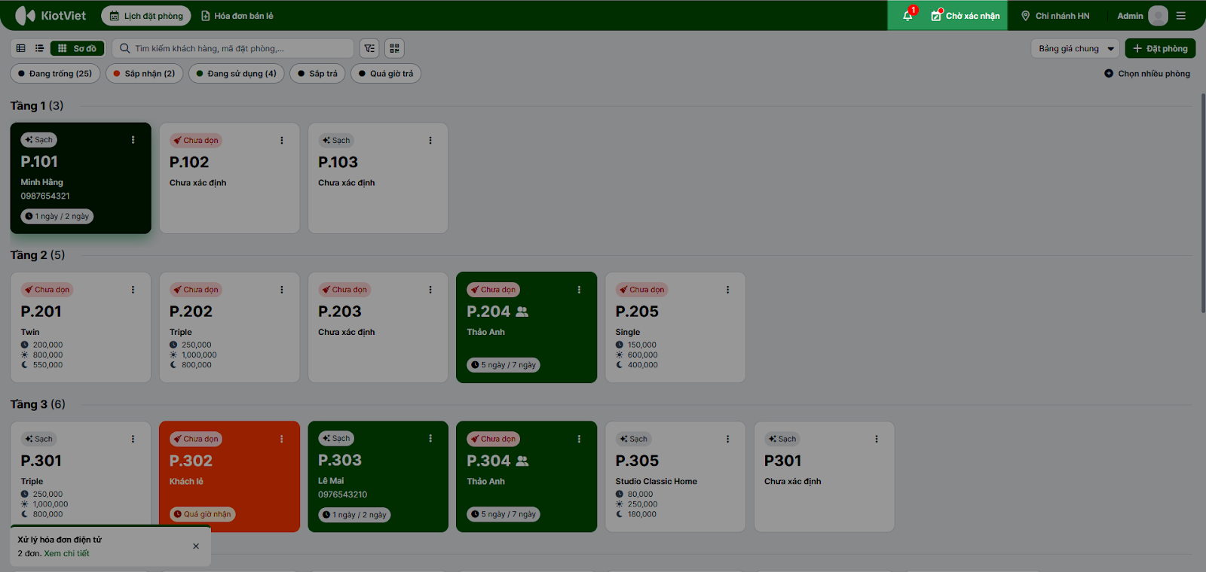Open the P.101 three-dot menu
Screen dimensions: 1206x572
click(133, 140)
